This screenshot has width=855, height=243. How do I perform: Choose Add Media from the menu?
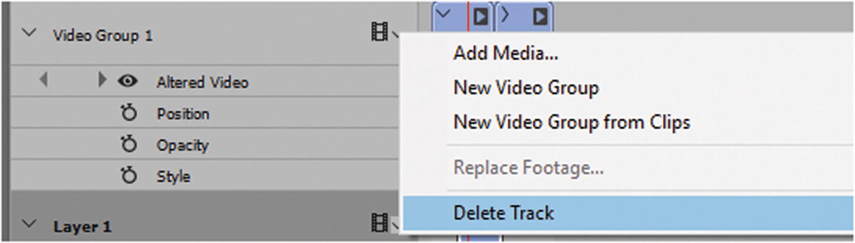click(x=505, y=54)
